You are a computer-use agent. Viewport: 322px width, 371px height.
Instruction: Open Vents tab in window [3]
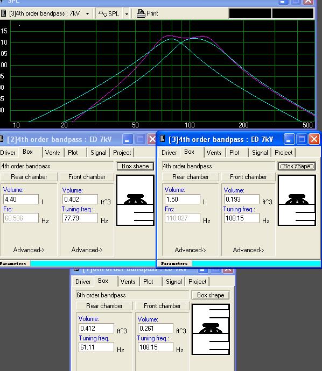(x=214, y=153)
